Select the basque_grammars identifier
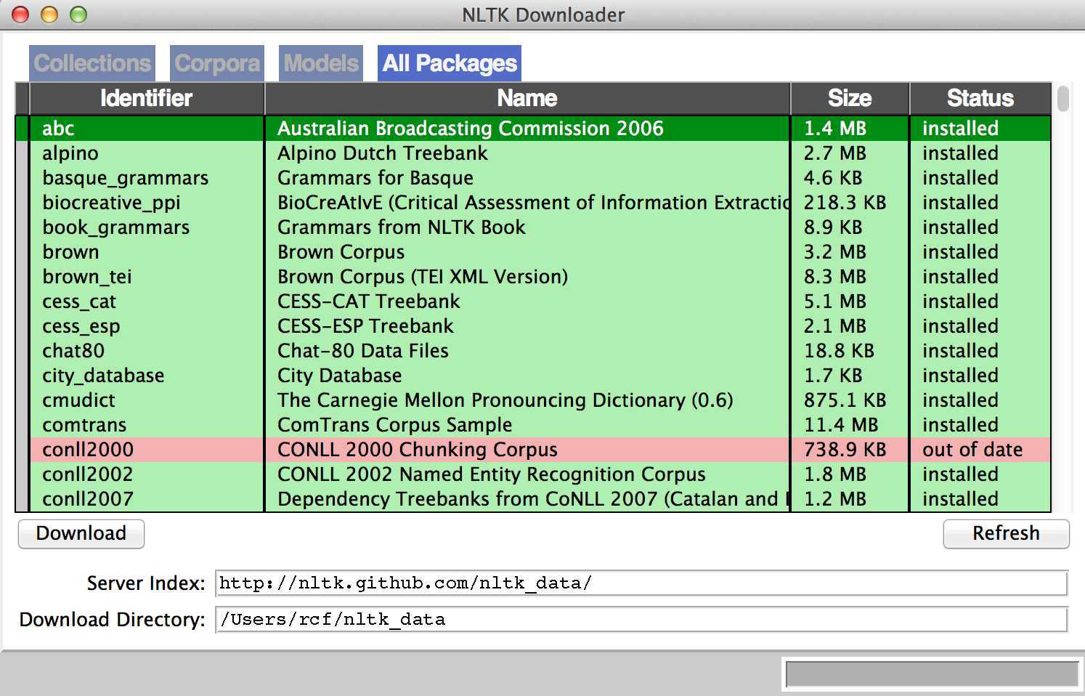 [x=126, y=178]
